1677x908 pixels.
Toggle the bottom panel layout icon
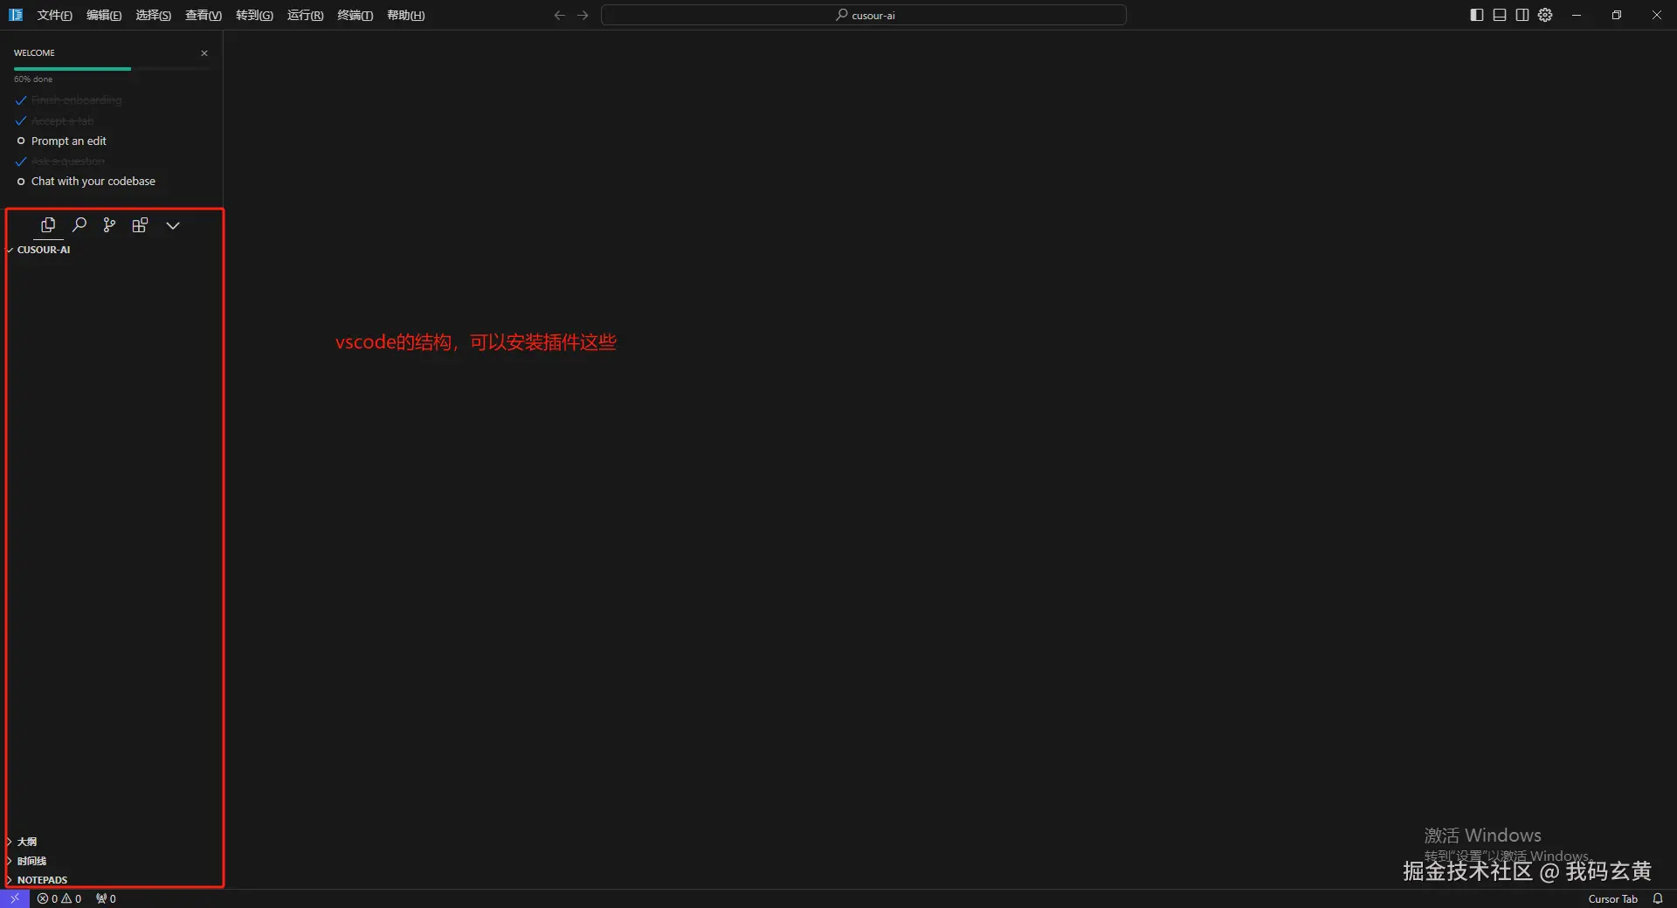pos(1500,15)
